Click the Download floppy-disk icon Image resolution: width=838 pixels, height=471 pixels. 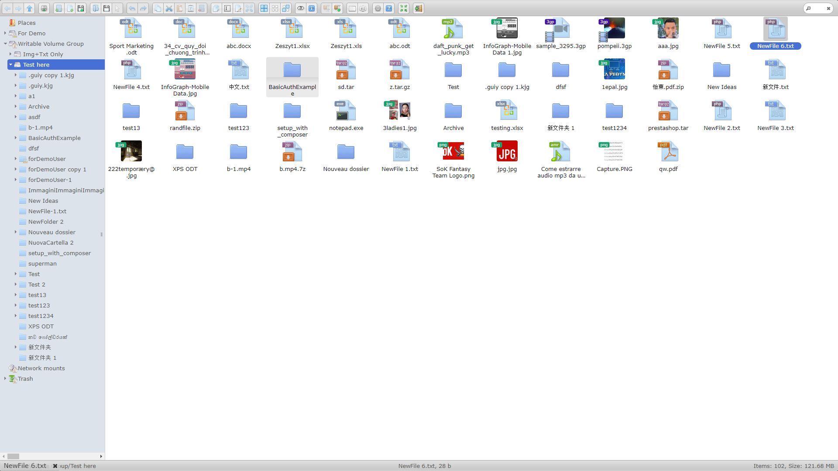(x=106, y=8)
